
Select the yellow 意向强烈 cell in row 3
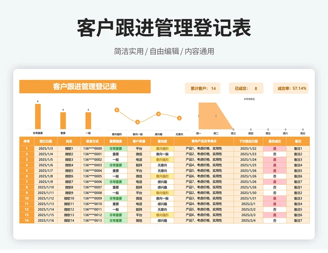coord(162,159)
